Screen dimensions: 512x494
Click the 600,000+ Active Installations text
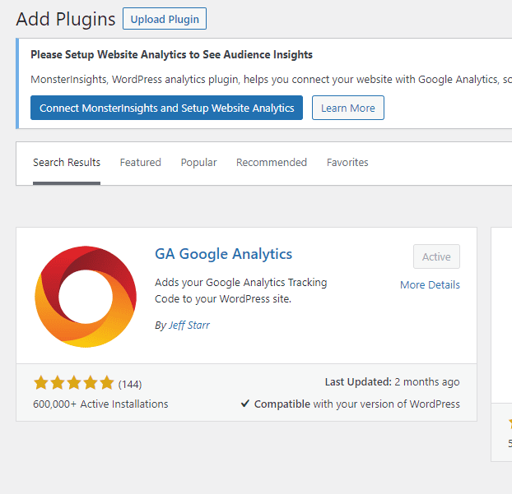click(100, 404)
